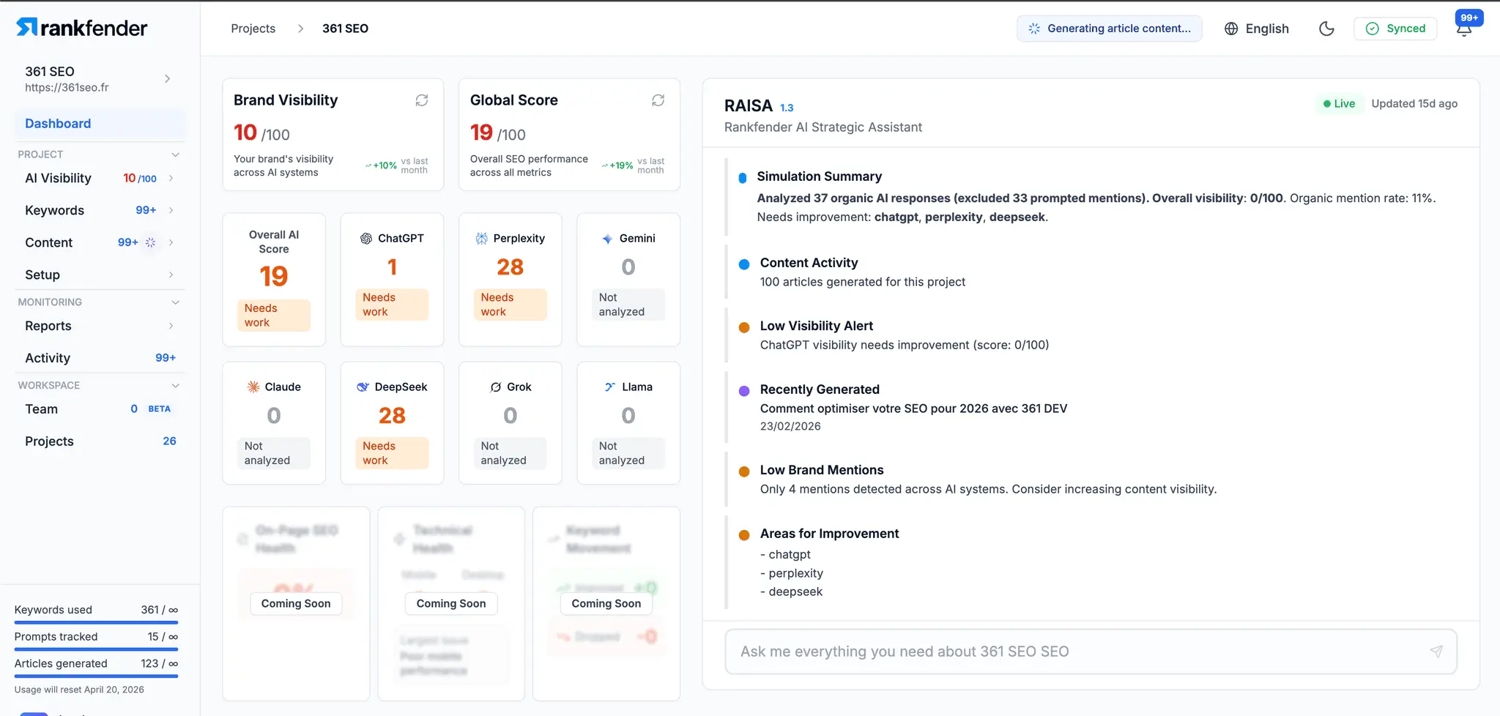The height and width of the screenshot is (716, 1500).
Task: Click the Live status badge
Action: pos(1339,104)
